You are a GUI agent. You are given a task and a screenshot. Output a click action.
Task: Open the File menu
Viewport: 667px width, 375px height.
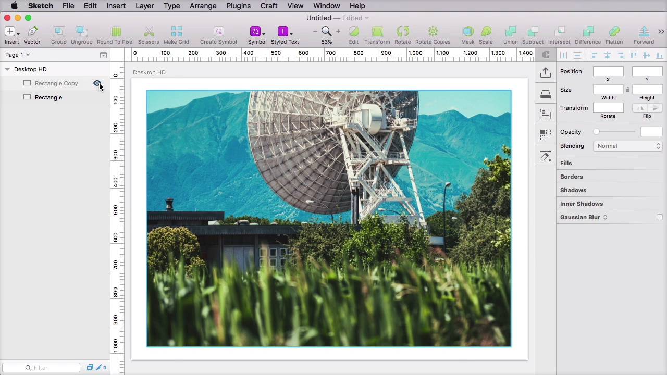pyautogui.click(x=68, y=6)
